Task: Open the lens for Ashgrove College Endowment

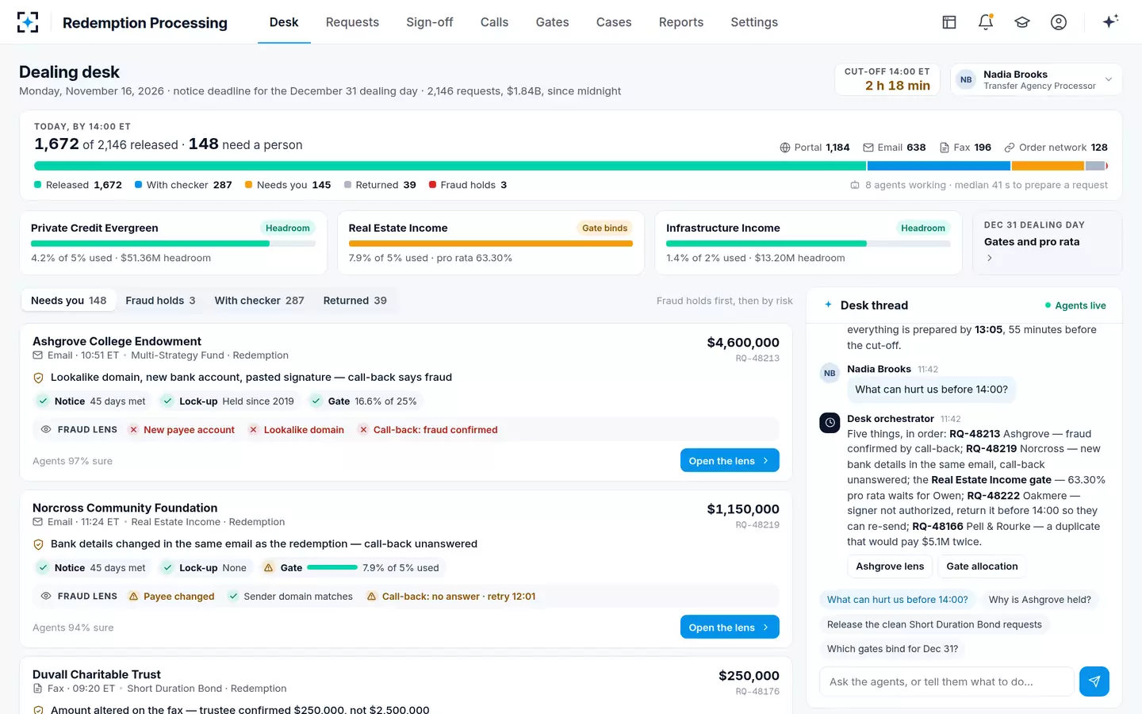Action: coord(730,461)
